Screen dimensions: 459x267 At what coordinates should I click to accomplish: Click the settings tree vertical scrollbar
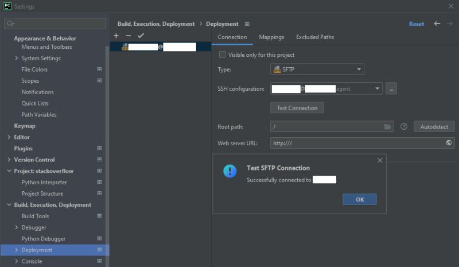[x=107, y=156]
